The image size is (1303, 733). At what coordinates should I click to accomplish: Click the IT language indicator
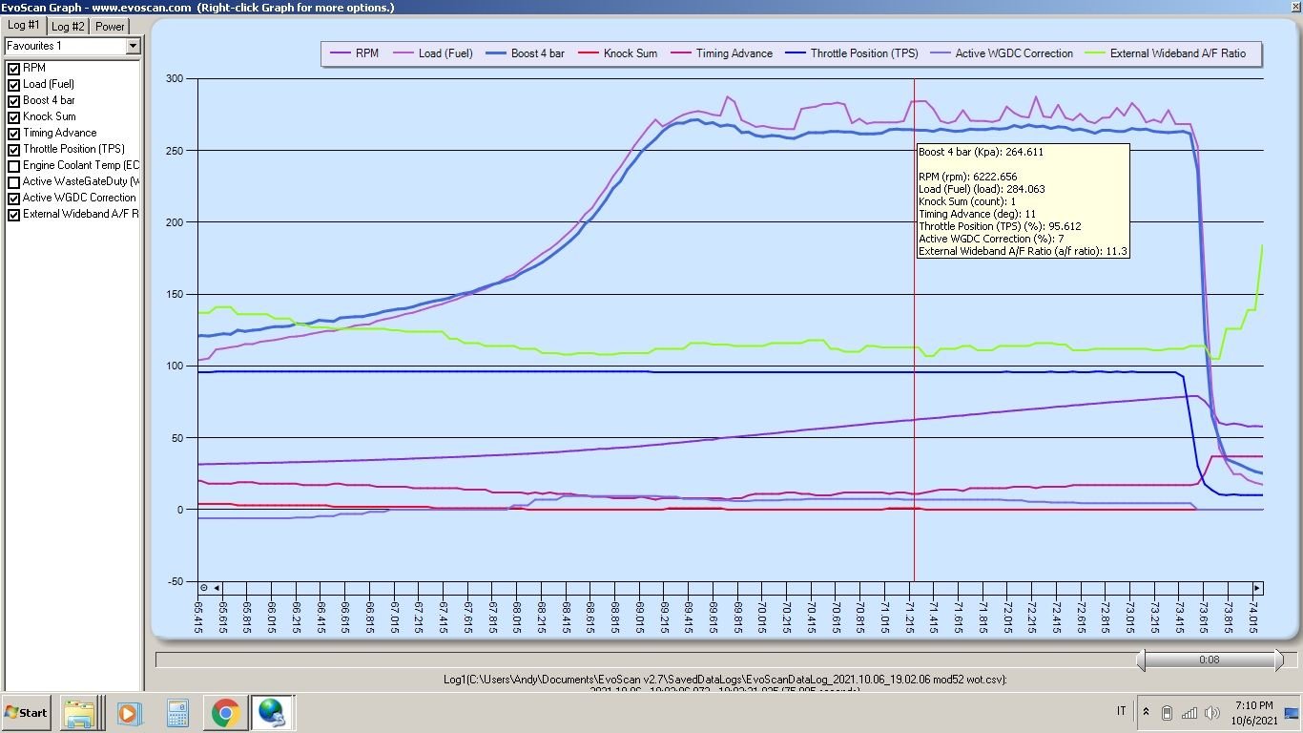(x=1121, y=712)
